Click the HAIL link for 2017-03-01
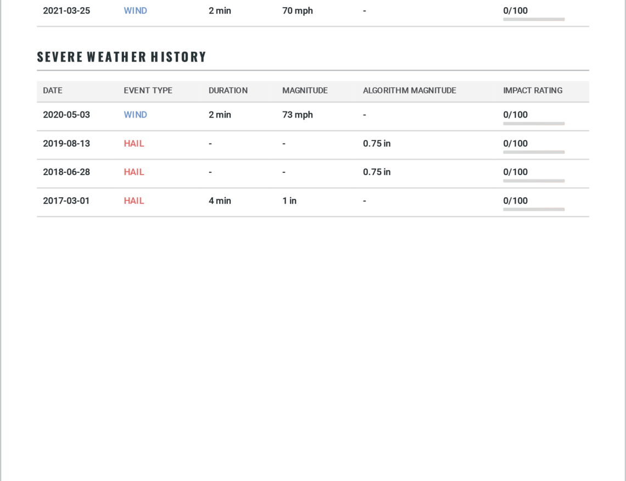The image size is (626, 481). [133, 200]
